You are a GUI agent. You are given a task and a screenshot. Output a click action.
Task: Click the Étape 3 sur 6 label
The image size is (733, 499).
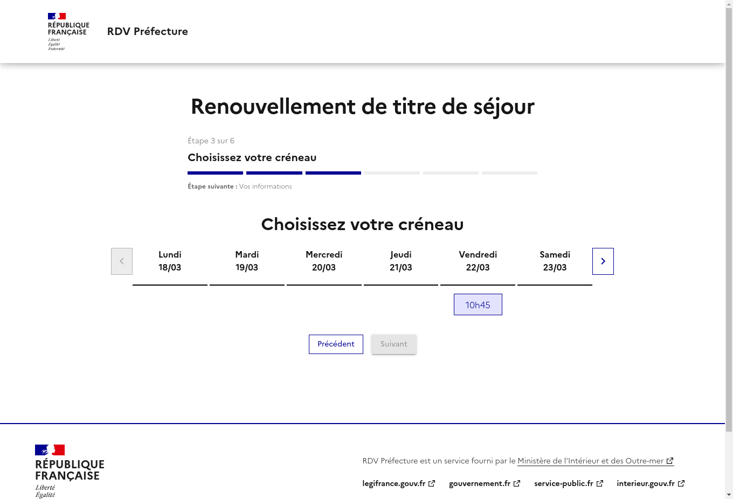pyautogui.click(x=211, y=141)
